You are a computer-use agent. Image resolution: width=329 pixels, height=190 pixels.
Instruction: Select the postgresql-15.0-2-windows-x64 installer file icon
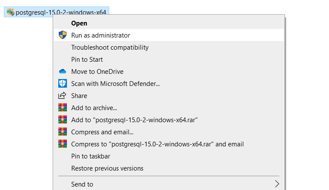pos(10,12)
